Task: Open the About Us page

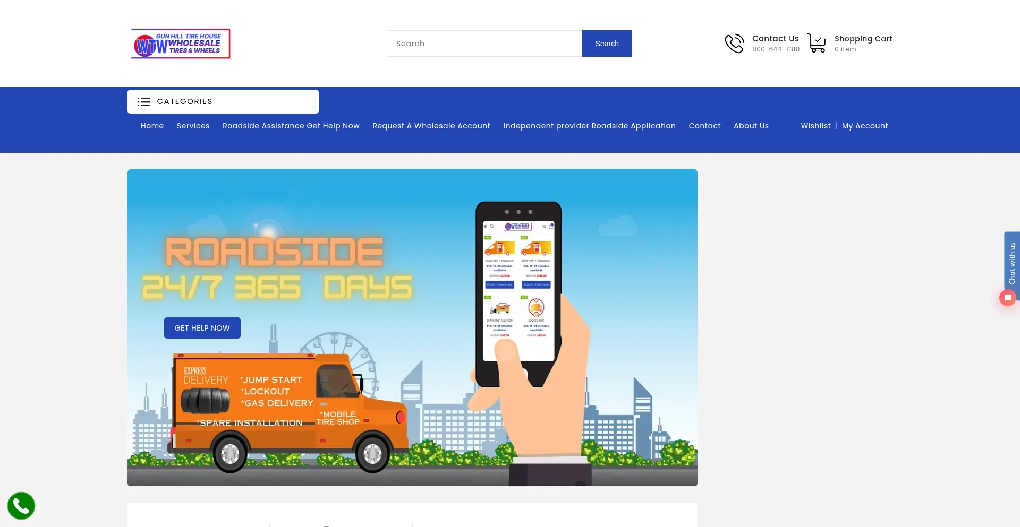Action: [x=751, y=126]
